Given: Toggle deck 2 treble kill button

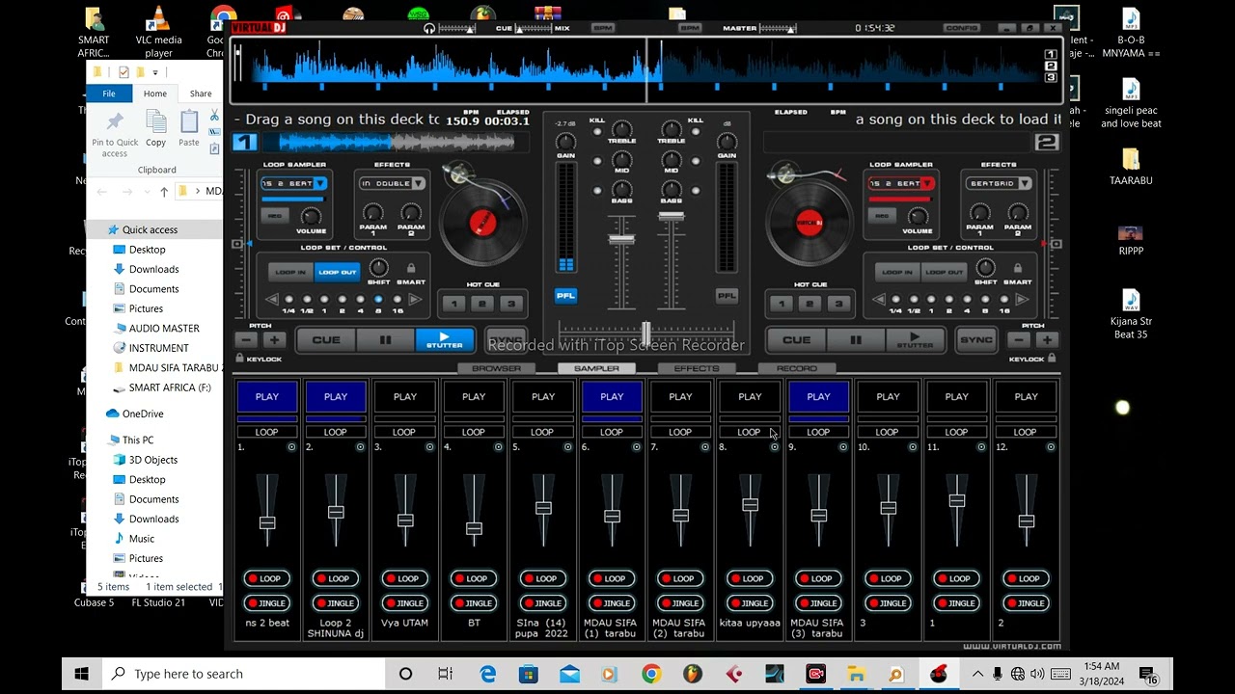Looking at the screenshot, I should coord(696,133).
